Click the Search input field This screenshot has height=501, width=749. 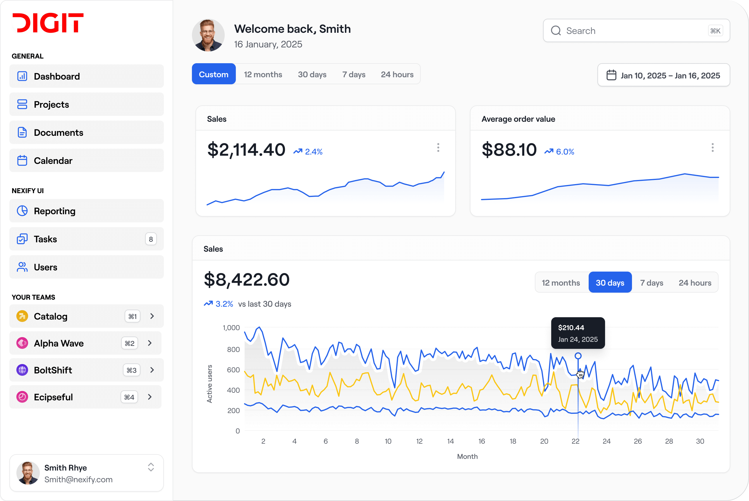pyautogui.click(x=636, y=31)
